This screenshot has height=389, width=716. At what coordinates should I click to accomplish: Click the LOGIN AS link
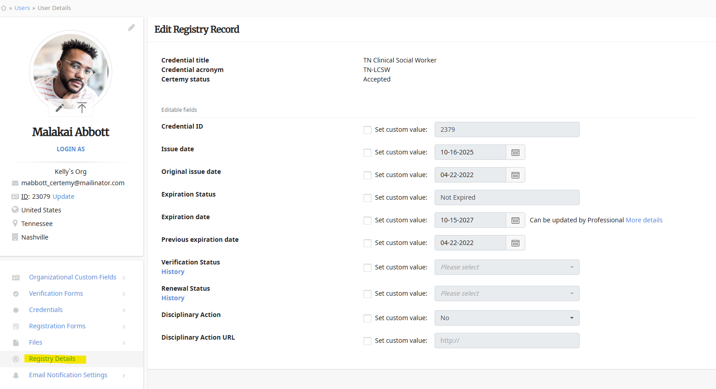pyautogui.click(x=71, y=149)
